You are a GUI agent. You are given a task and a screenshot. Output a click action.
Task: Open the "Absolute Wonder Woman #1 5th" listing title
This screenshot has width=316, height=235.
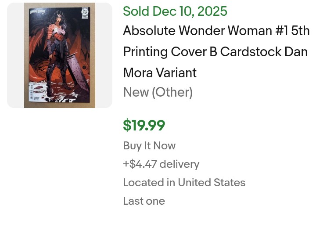(x=216, y=31)
